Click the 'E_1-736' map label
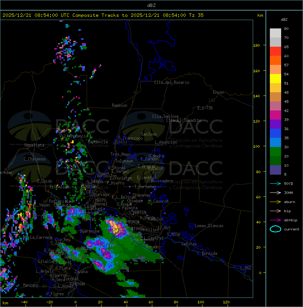303x307 pixels. point(205,108)
